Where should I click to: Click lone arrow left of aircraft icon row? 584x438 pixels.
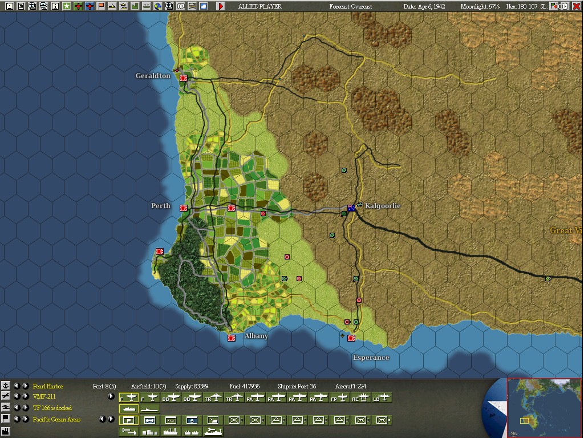pyautogui.click(x=111, y=396)
